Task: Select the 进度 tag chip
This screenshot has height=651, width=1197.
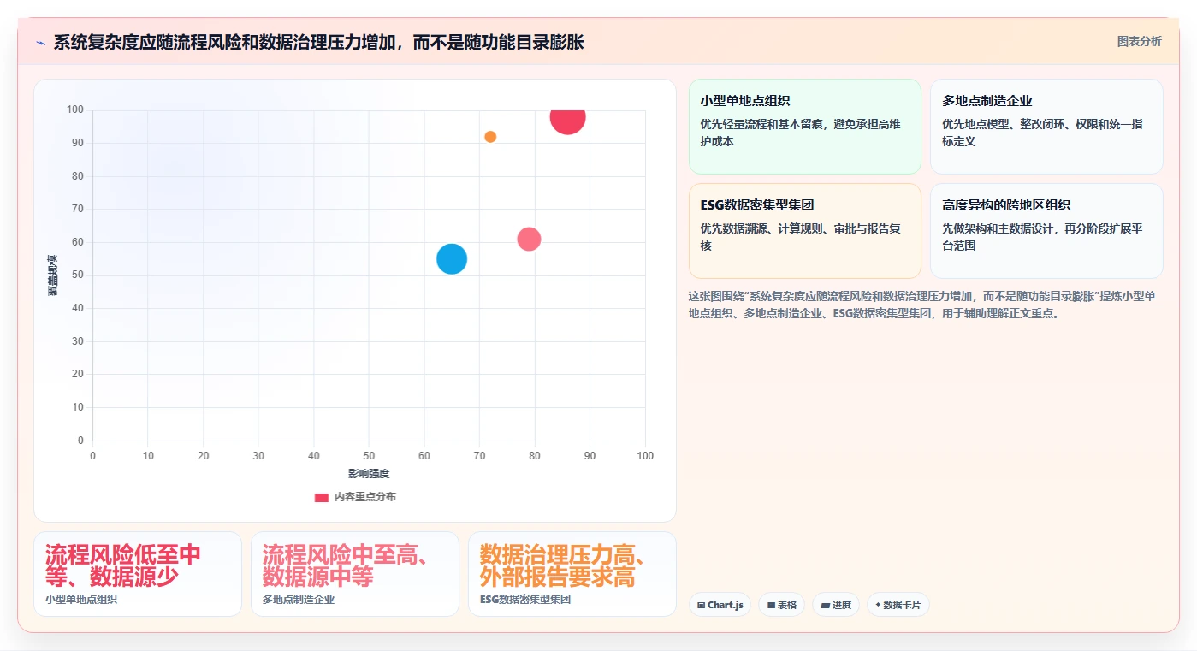Action: [x=835, y=605]
